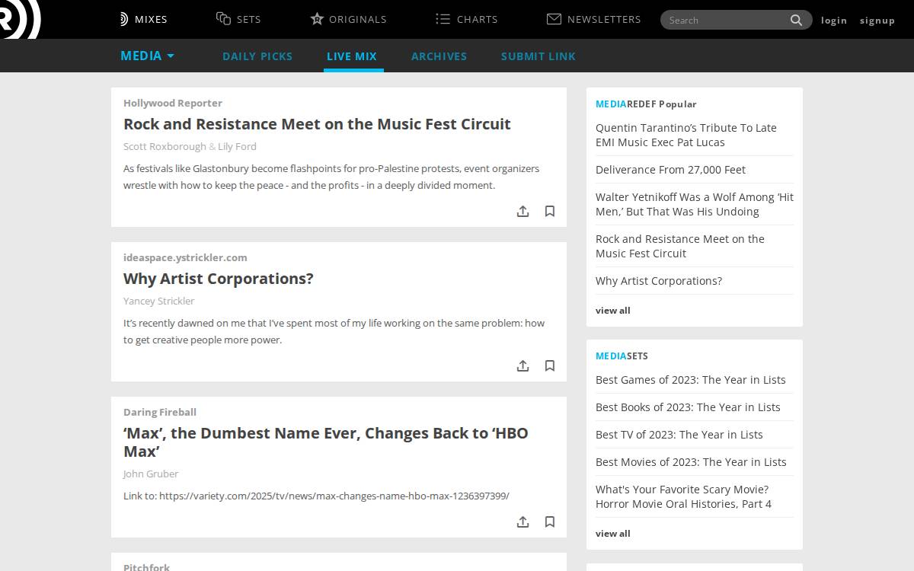Switch to Daily Picks tab
The height and width of the screenshot is (571, 914).
tap(257, 56)
